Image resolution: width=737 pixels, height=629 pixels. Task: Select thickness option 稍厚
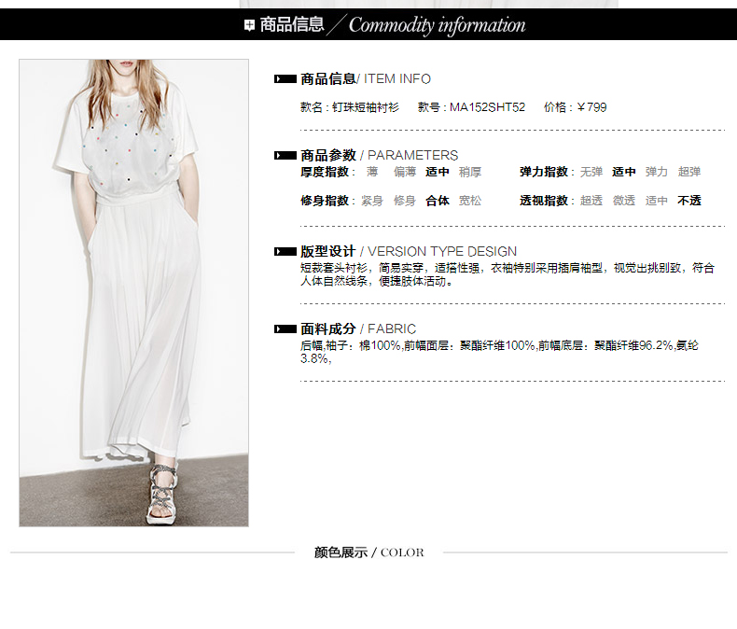(470, 172)
